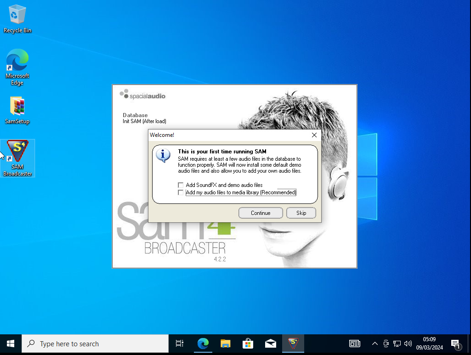Switch to SAM Broadcaster taskbar button
This screenshot has width=471, height=355.
point(293,344)
